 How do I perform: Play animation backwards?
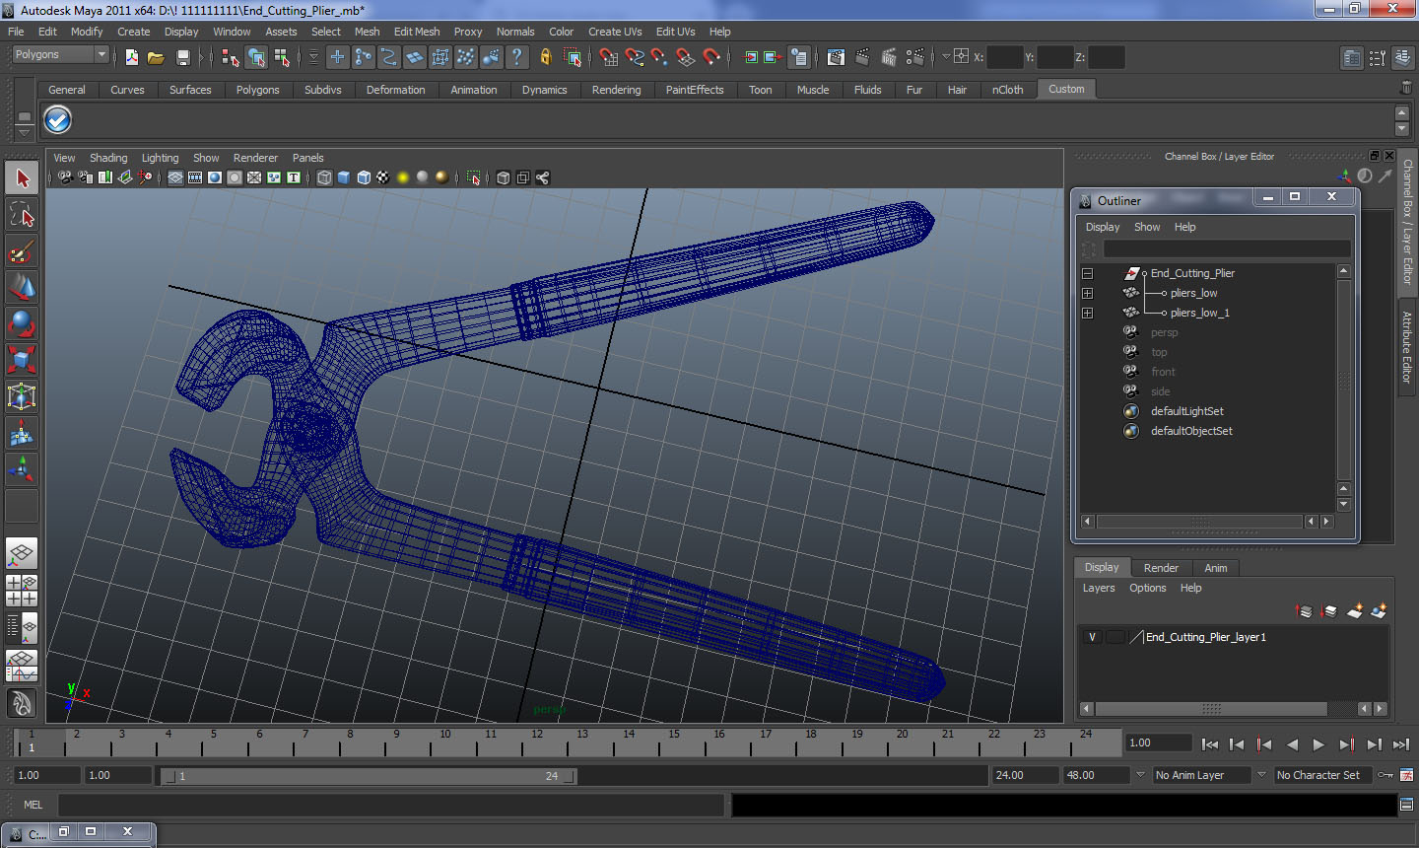click(1292, 744)
